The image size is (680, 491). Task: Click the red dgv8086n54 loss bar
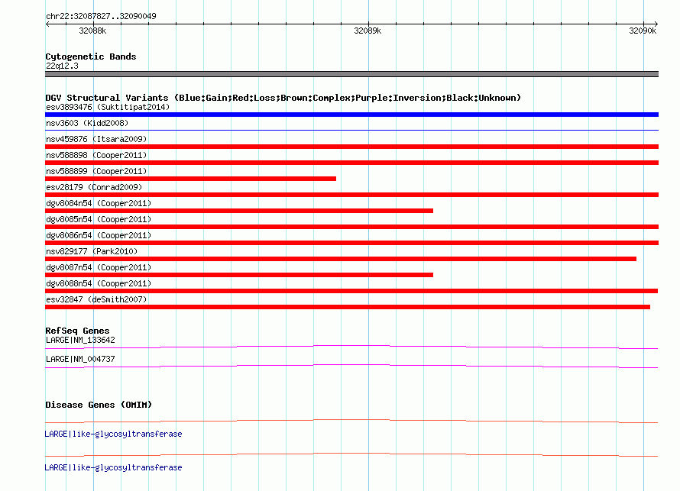(x=351, y=243)
